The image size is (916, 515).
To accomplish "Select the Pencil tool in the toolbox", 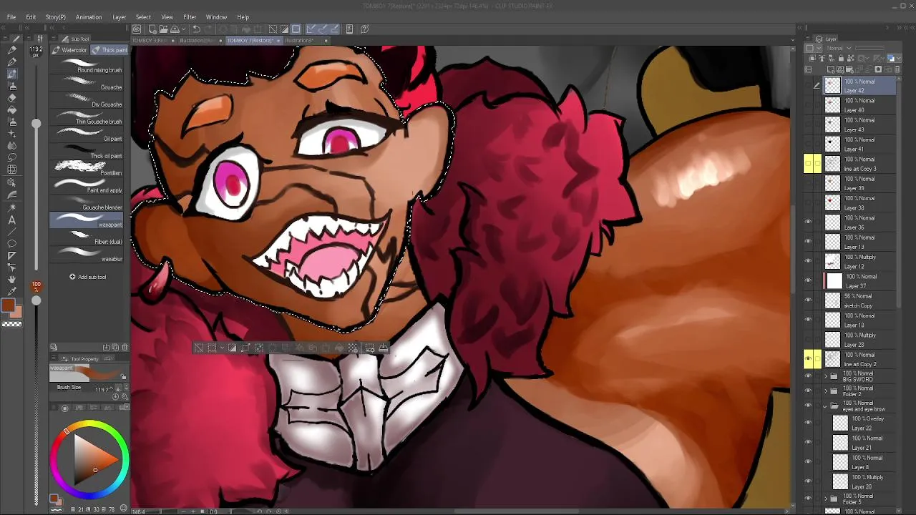I will (12, 62).
